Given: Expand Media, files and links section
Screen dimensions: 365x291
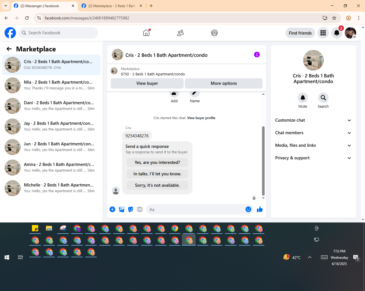Looking at the screenshot, I should [313, 145].
